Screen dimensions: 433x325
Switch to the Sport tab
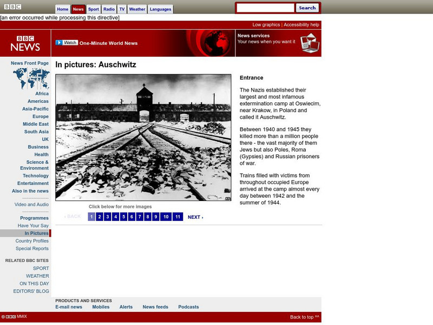(93, 9)
